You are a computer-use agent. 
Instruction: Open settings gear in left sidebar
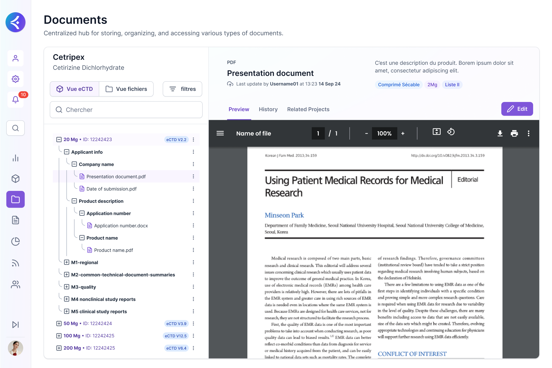tap(16, 79)
